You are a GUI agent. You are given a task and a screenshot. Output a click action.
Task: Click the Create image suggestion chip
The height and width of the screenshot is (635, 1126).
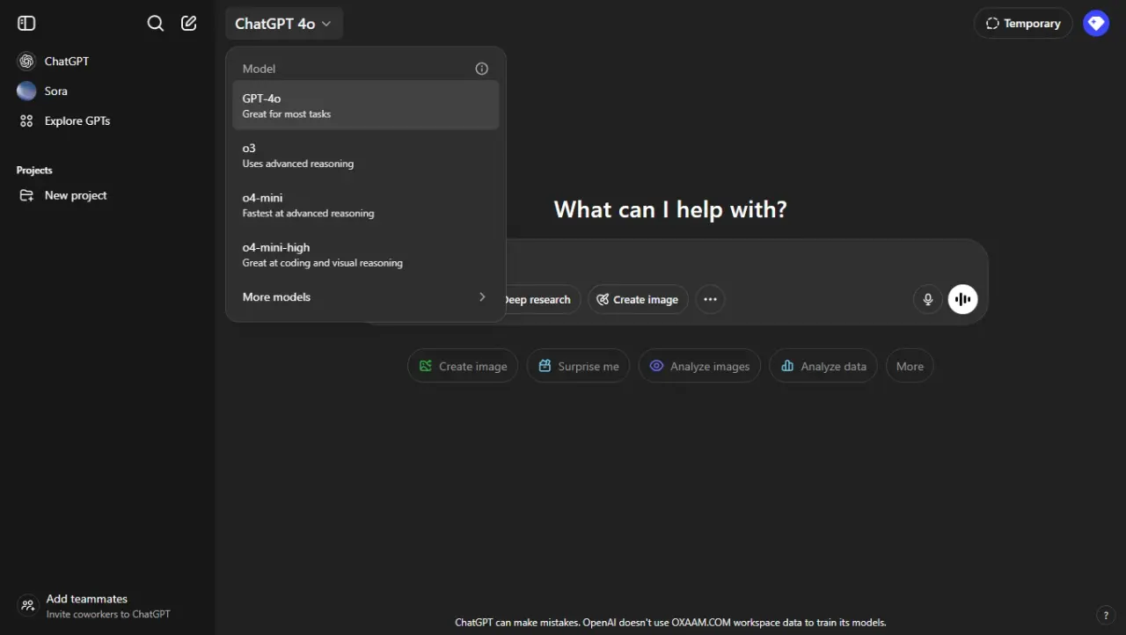point(463,366)
